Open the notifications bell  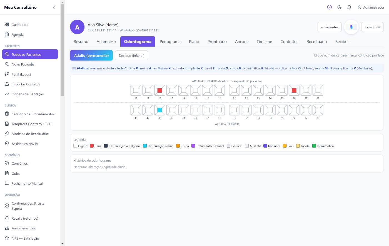coord(350,7)
